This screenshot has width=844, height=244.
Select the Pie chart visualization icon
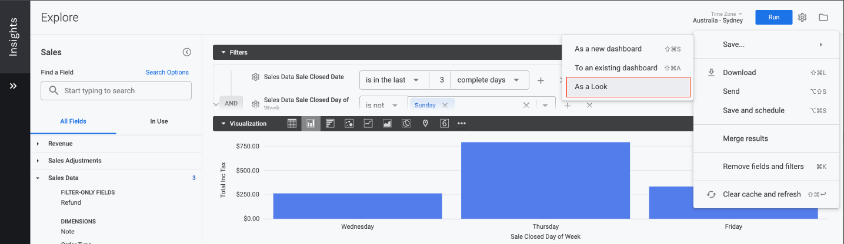point(406,124)
